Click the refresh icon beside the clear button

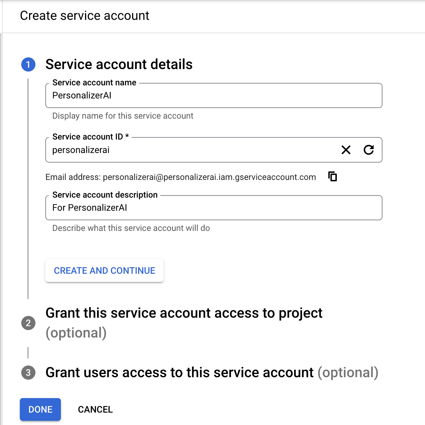point(369,150)
